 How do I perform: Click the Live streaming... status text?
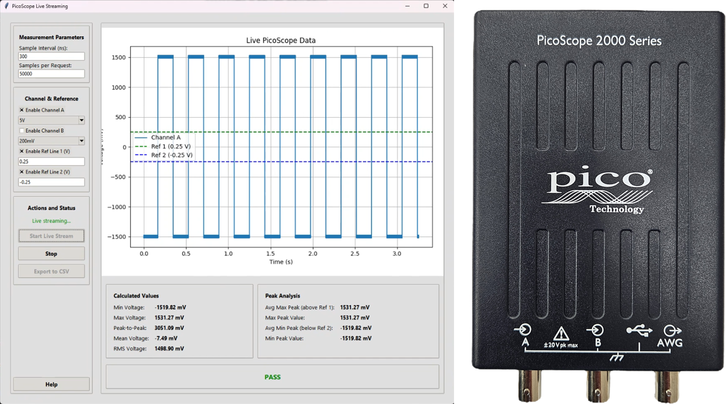point(51,221)
